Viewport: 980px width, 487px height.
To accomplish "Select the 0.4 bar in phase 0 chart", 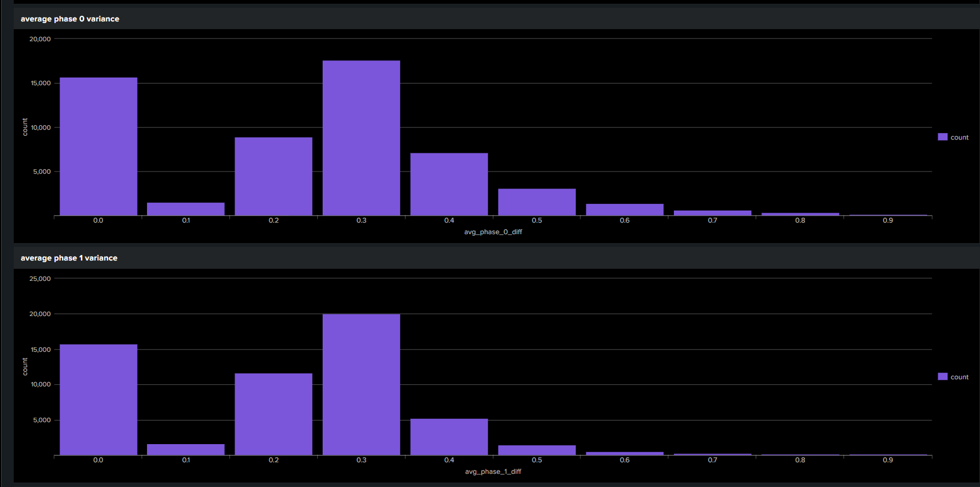I will tap(449, 184).
